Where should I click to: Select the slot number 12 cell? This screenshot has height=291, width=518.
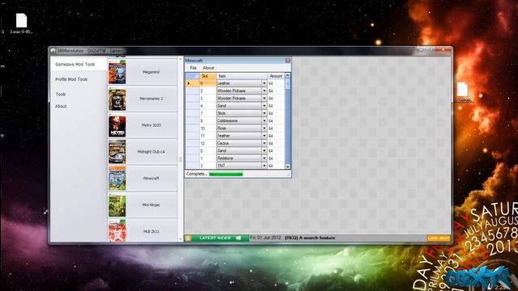pos(208,144)
